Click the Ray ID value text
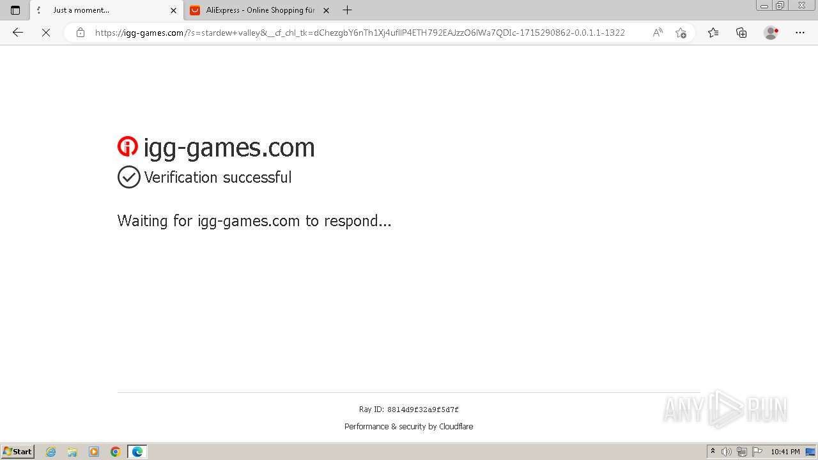This screenshot has width=818, height=460. tap(422, 410)
